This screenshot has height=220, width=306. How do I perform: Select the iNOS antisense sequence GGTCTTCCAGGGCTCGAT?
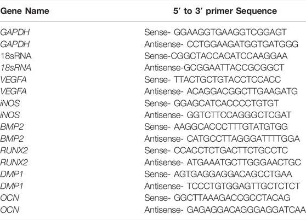point(239,115)
